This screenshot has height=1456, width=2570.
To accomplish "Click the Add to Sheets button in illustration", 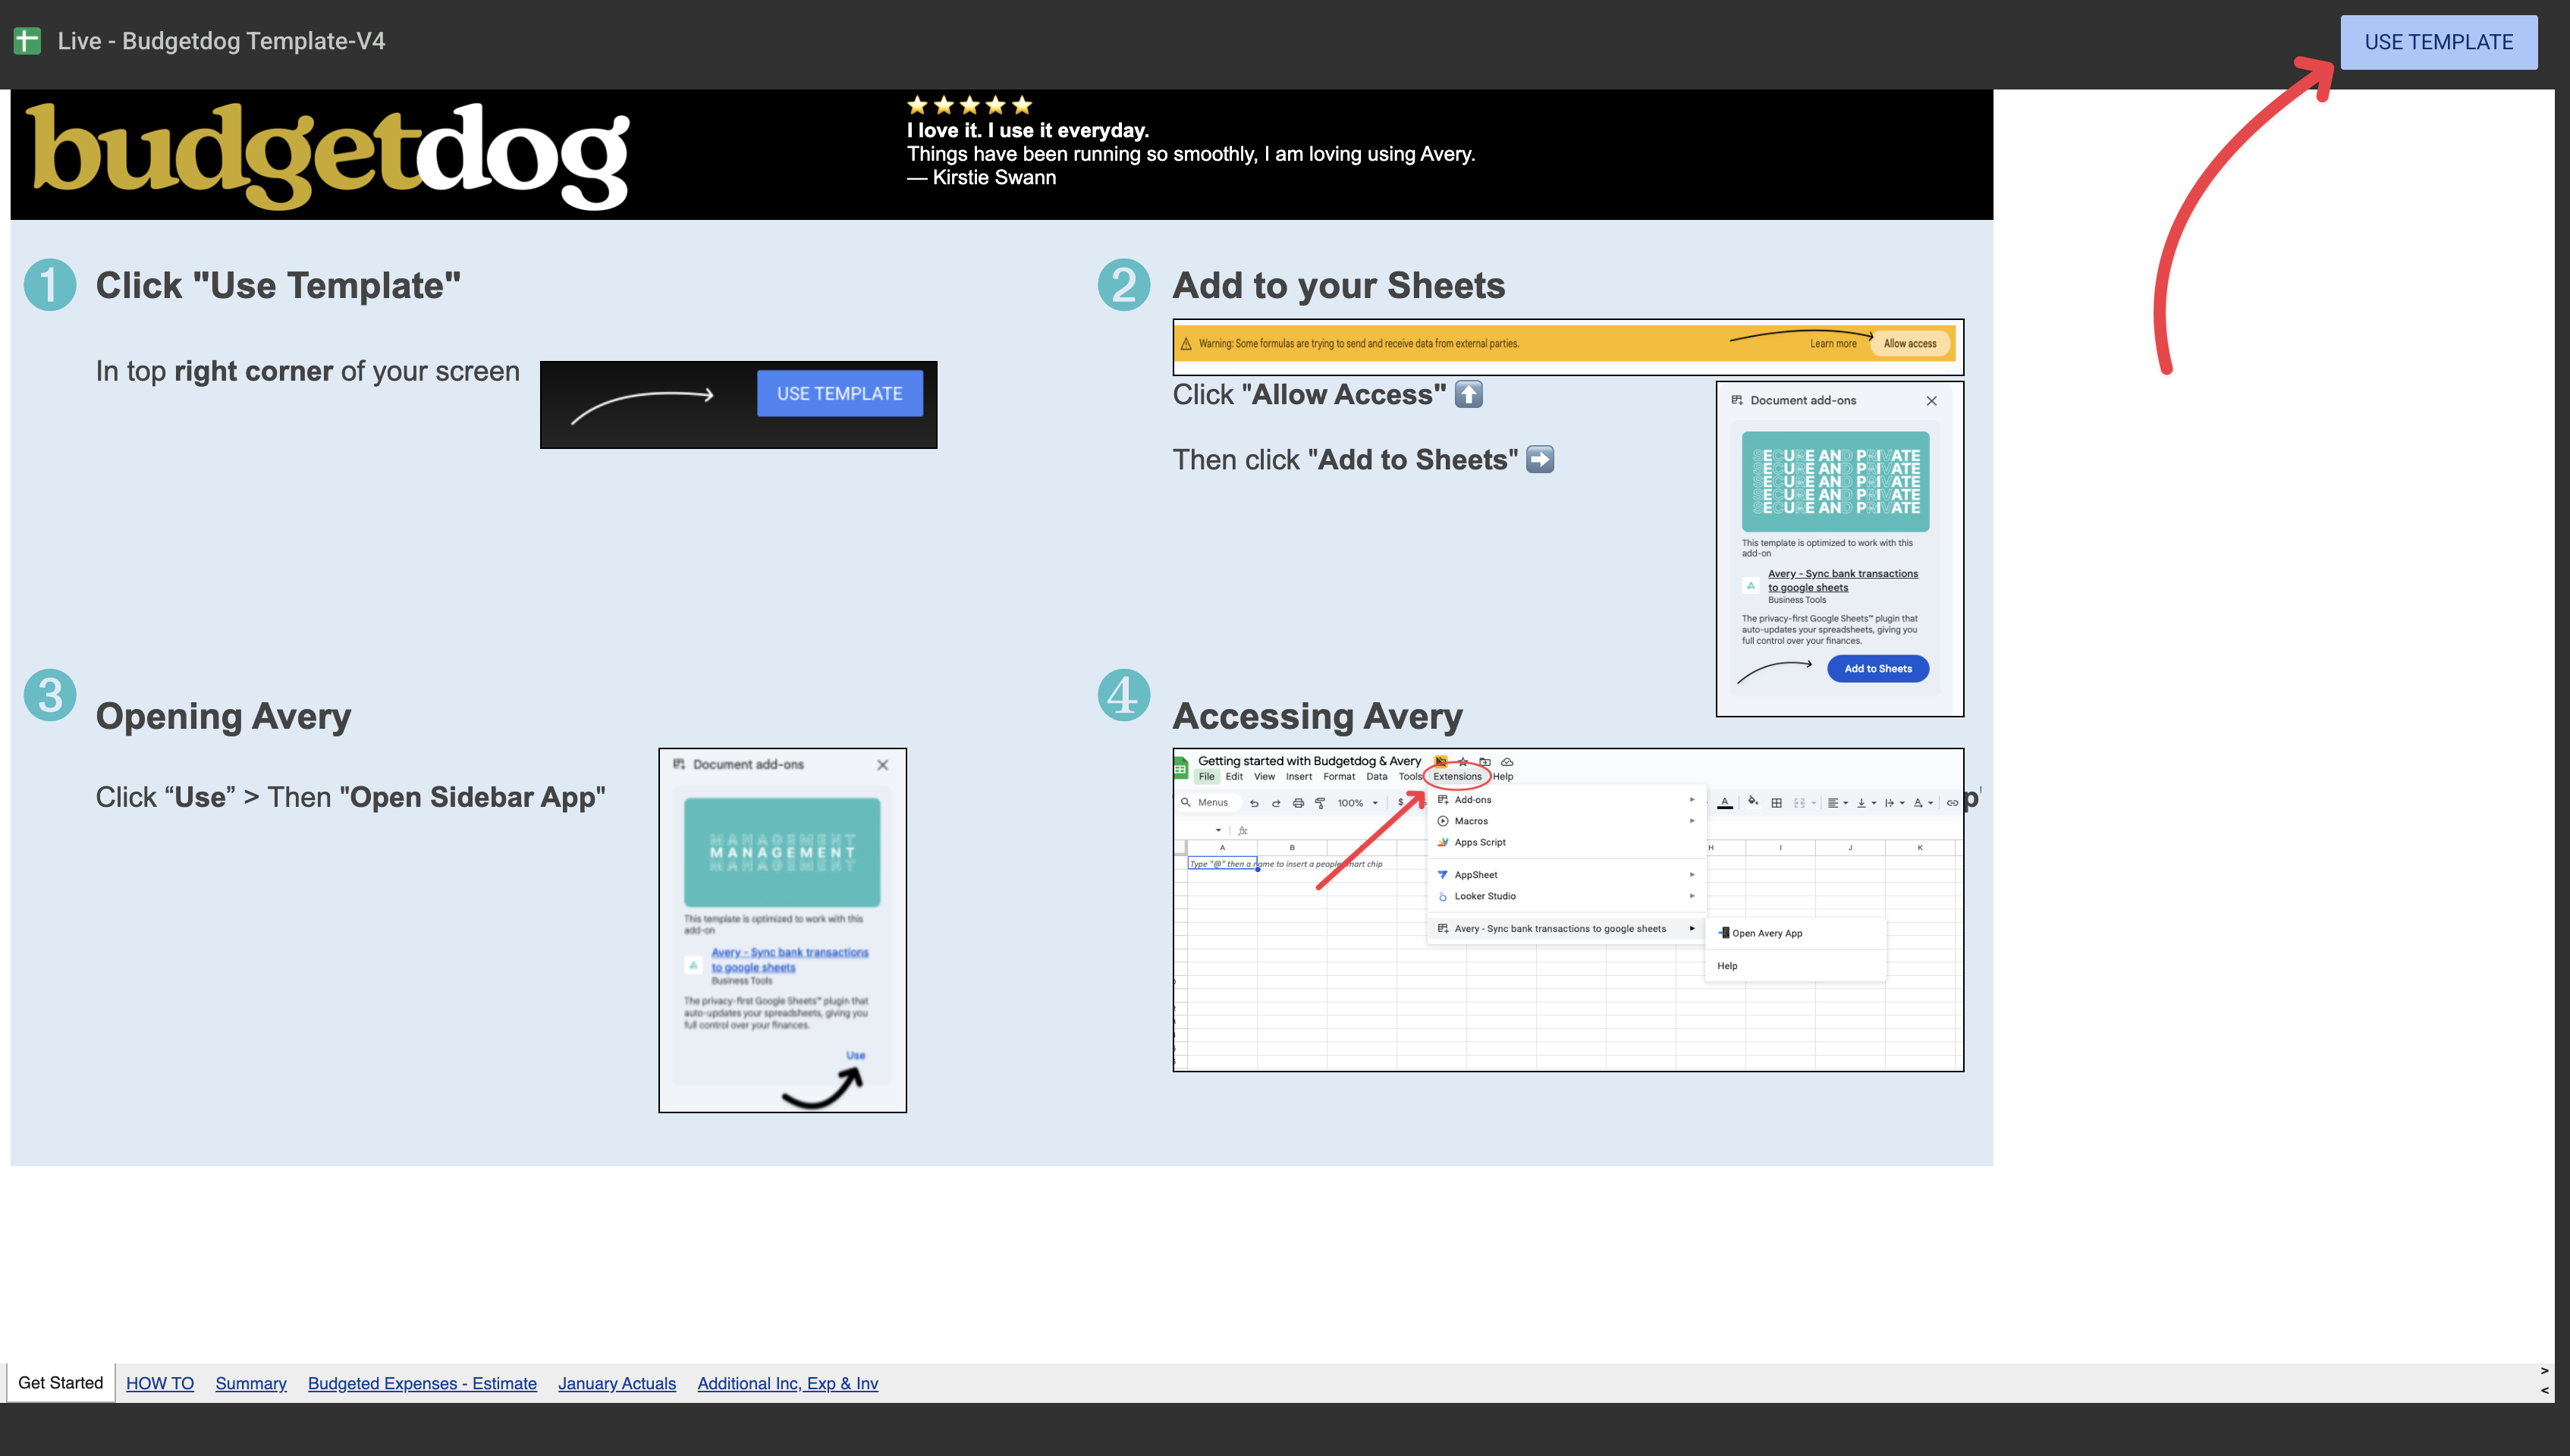I will click(x=1877, y=668).
